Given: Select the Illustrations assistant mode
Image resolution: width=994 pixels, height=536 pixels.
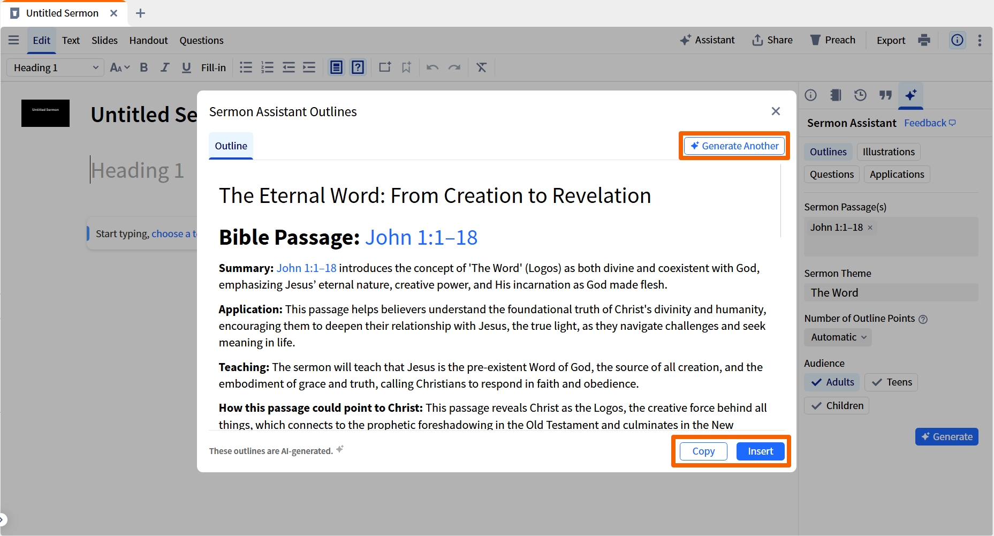Looking at the screenshot, I should (889, 152).
